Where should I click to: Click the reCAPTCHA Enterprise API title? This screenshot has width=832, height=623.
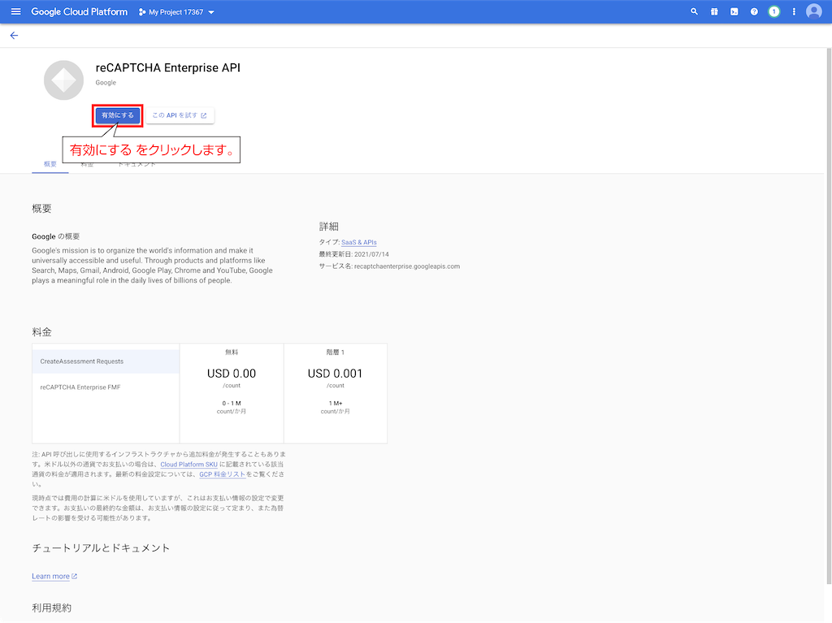coord(167,68)
